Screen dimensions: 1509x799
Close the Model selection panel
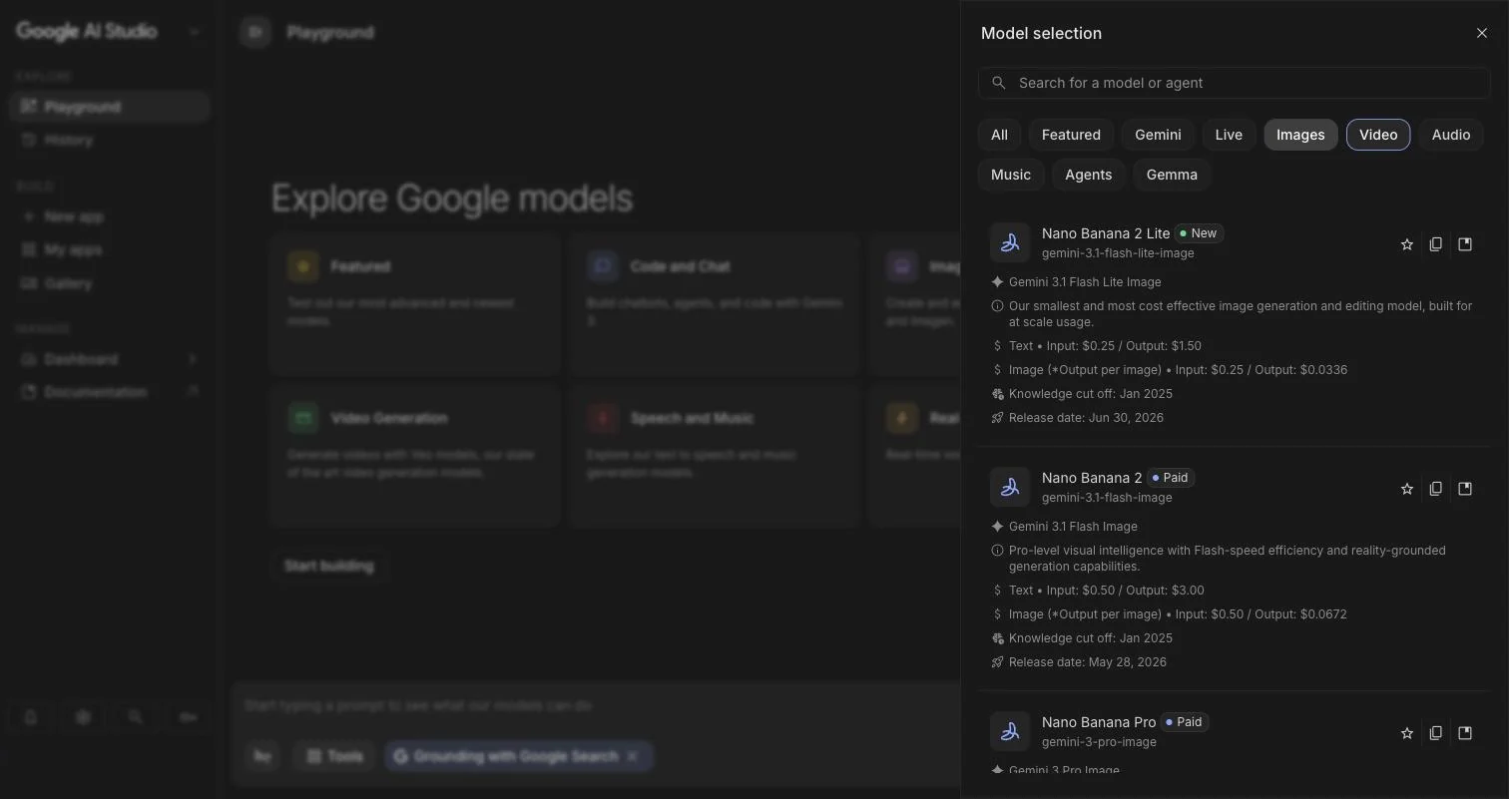click(x=1481, y=33)
